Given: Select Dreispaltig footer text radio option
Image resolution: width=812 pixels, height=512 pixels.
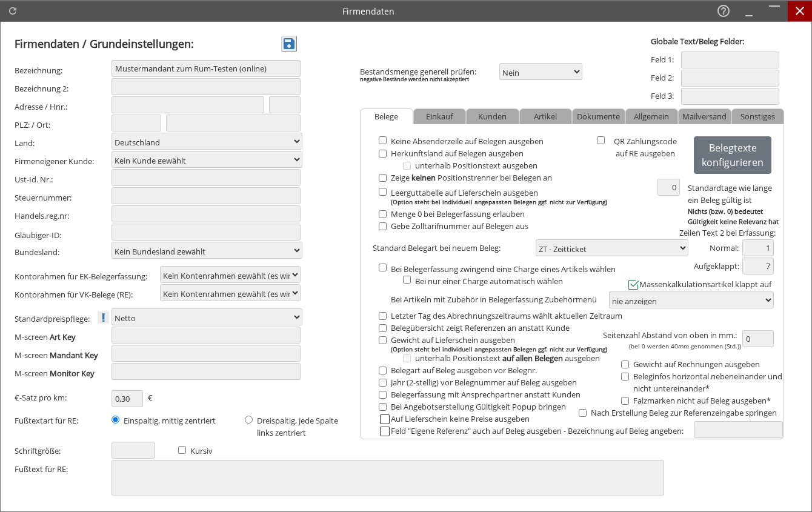Looking at the screenshot, I should click(248, 420).
